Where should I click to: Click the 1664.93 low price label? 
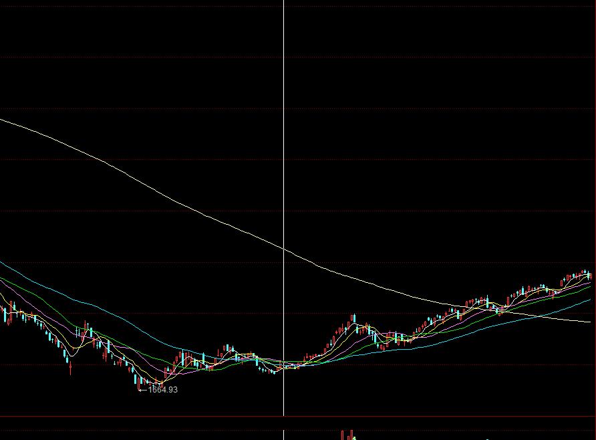(162, 390)
